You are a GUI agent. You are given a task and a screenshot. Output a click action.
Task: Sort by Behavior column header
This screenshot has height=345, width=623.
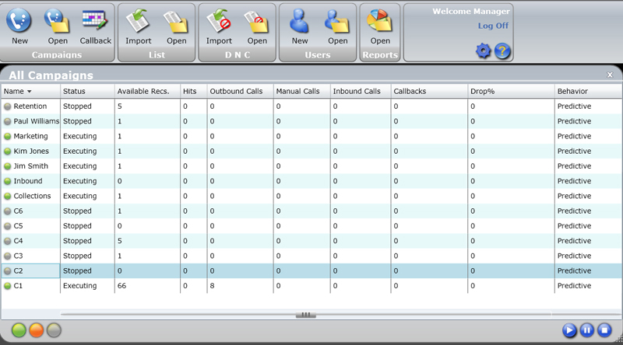(x=589, y=91)
